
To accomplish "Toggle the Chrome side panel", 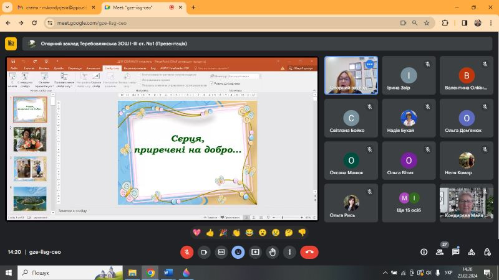I will (464, 23).
